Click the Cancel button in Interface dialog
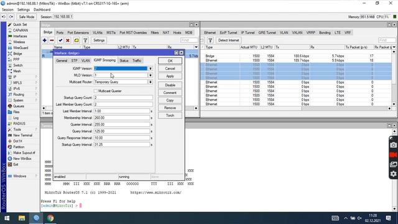 (170, 68)
